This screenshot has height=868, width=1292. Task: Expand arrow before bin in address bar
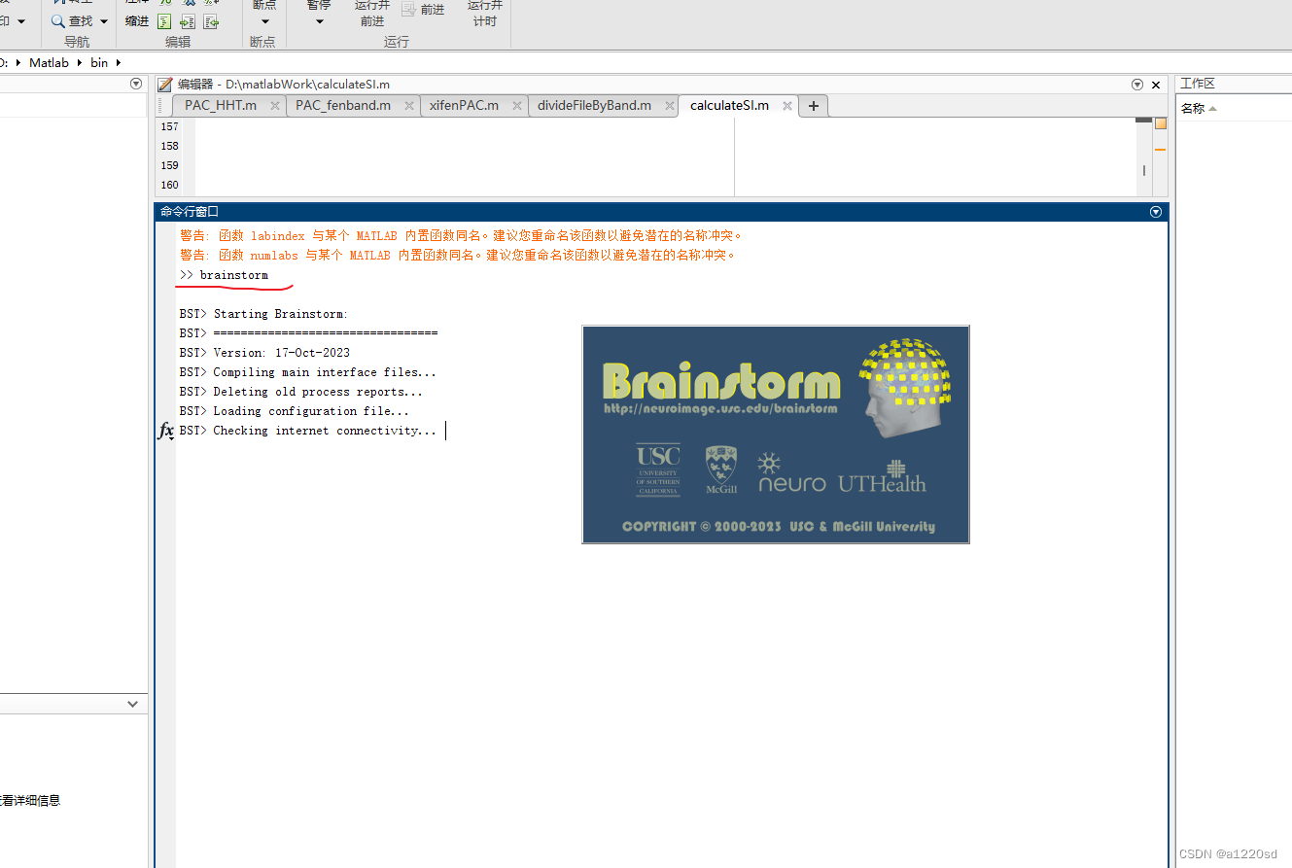[80, 62]
